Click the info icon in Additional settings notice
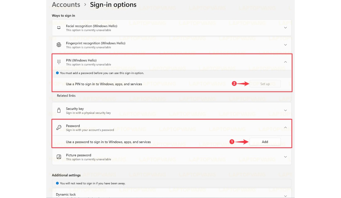341x198 pixels. (57, 183)
